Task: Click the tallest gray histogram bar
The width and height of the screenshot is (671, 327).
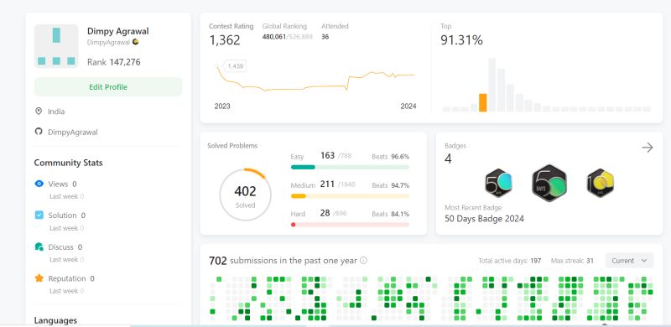Action: click(492, 85)
